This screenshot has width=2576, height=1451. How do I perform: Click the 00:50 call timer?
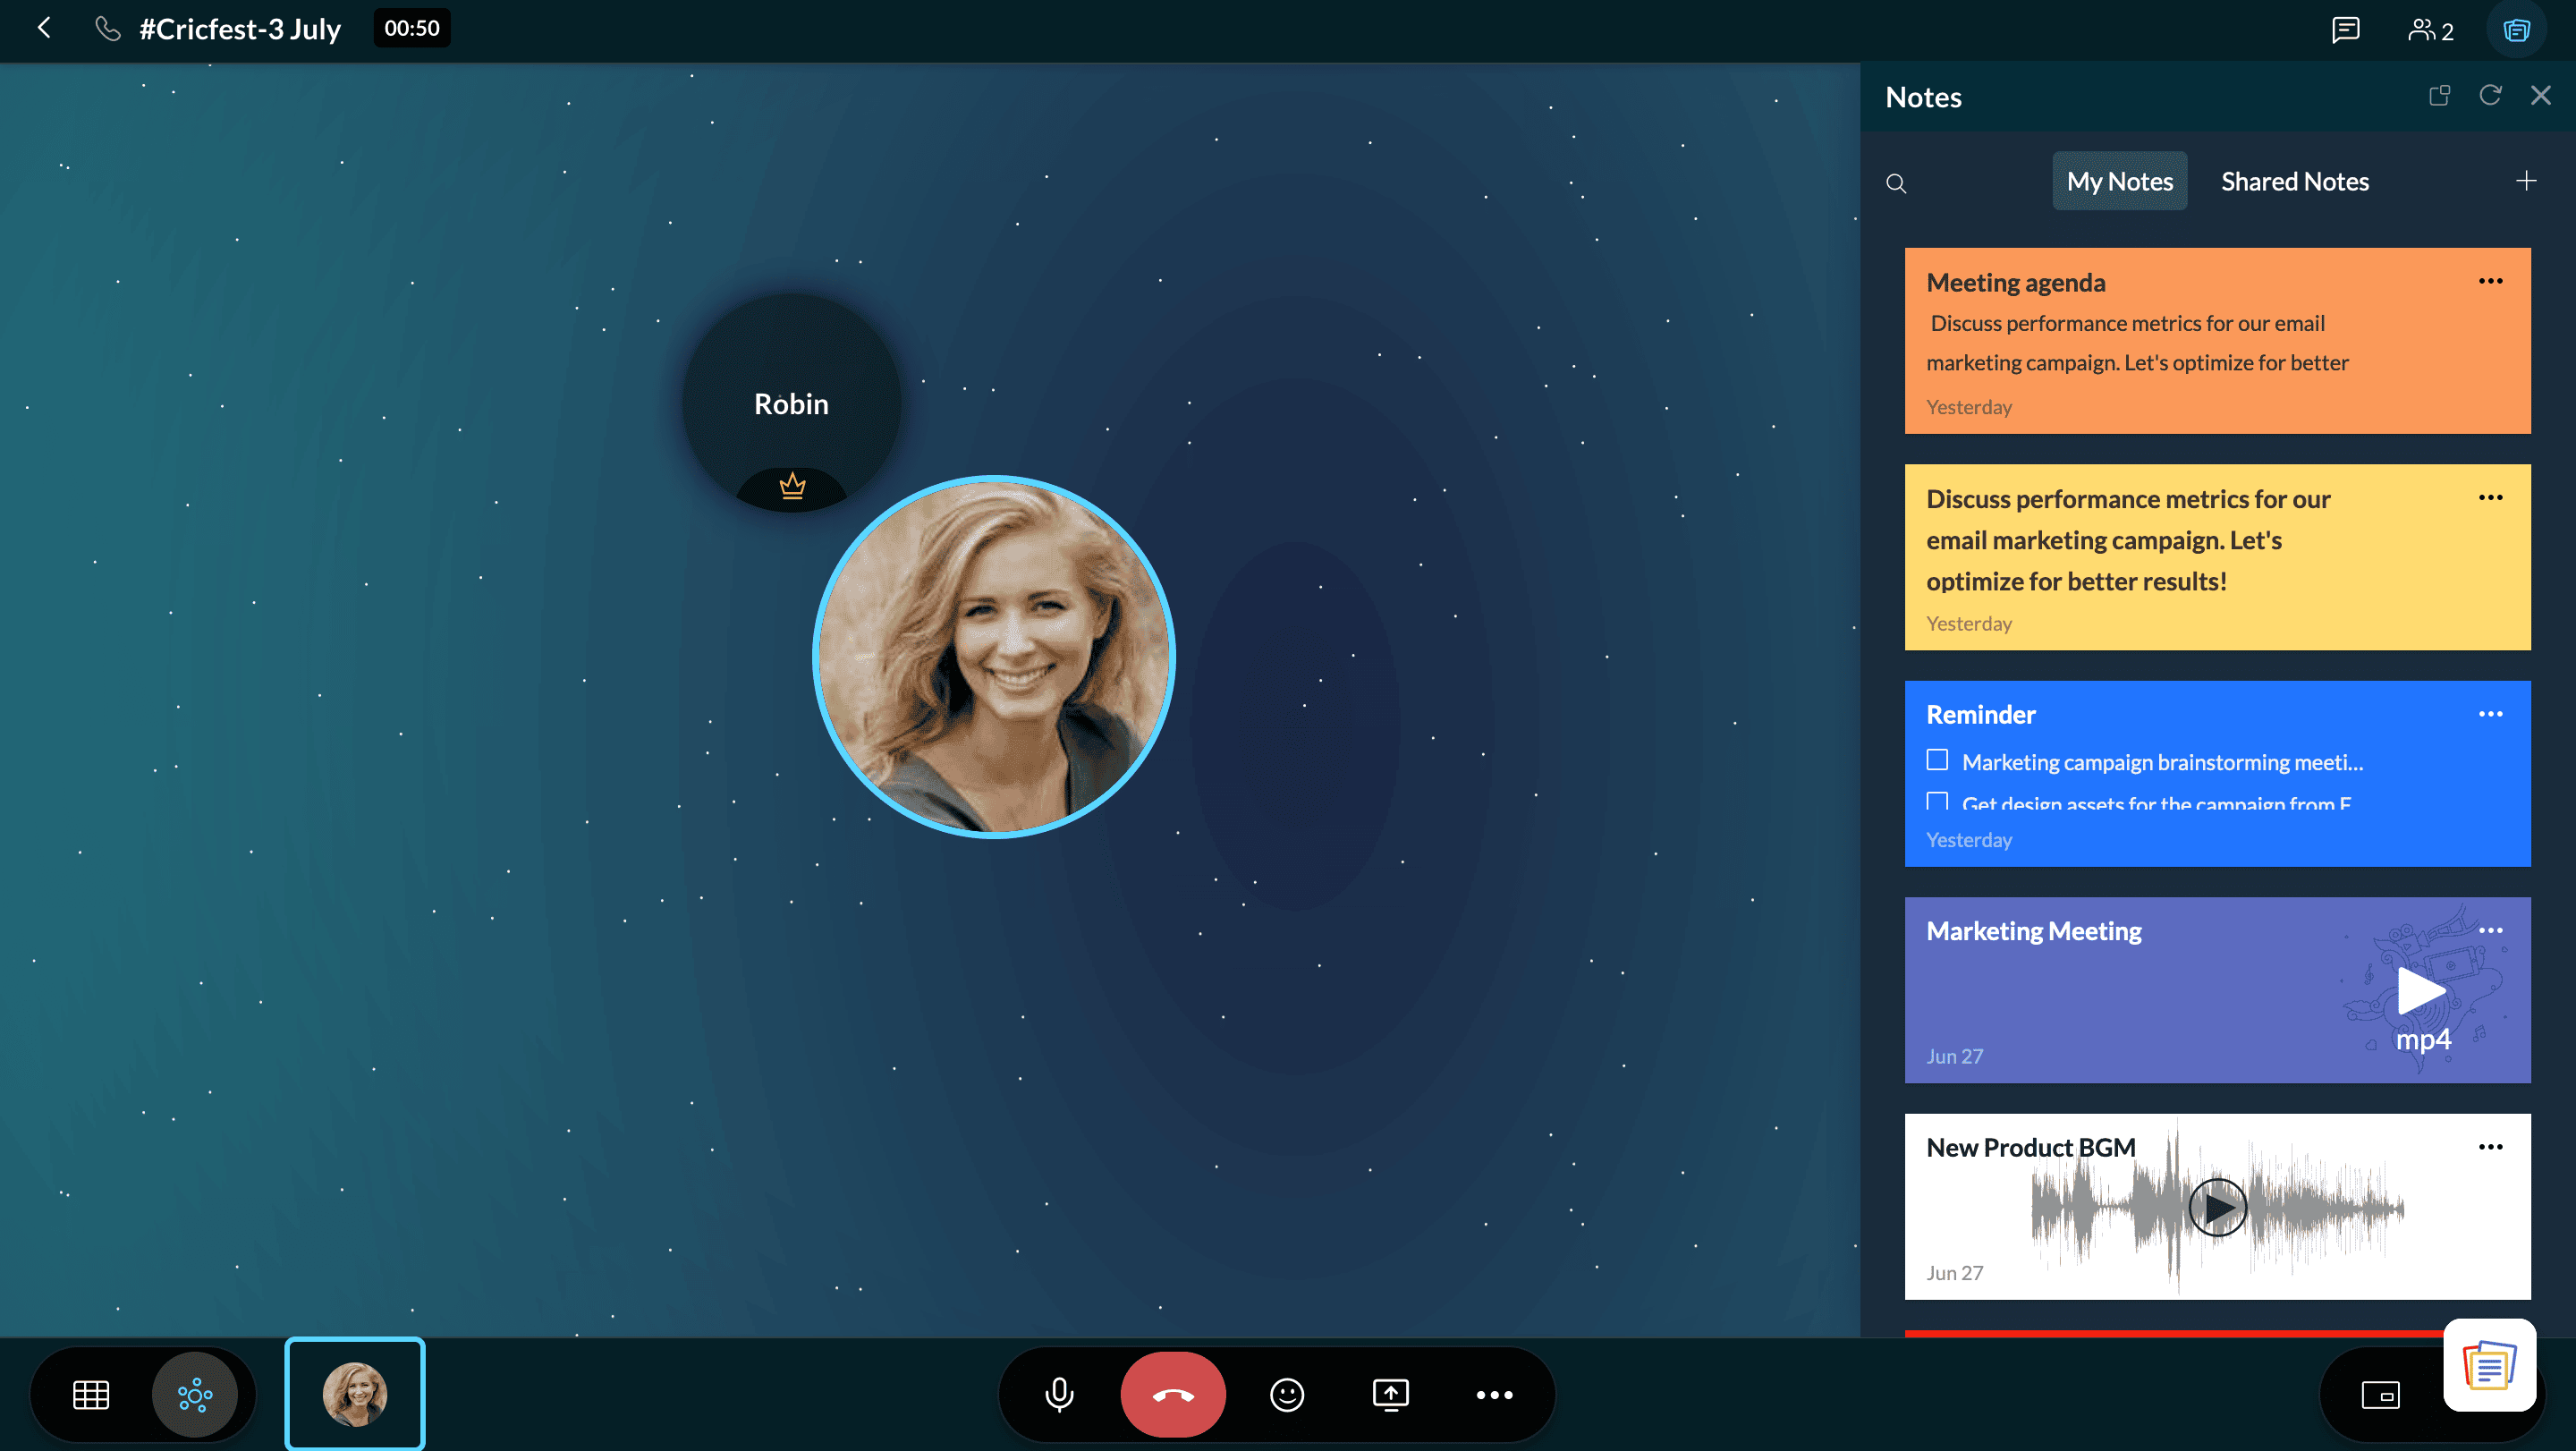tap(412, 28)
